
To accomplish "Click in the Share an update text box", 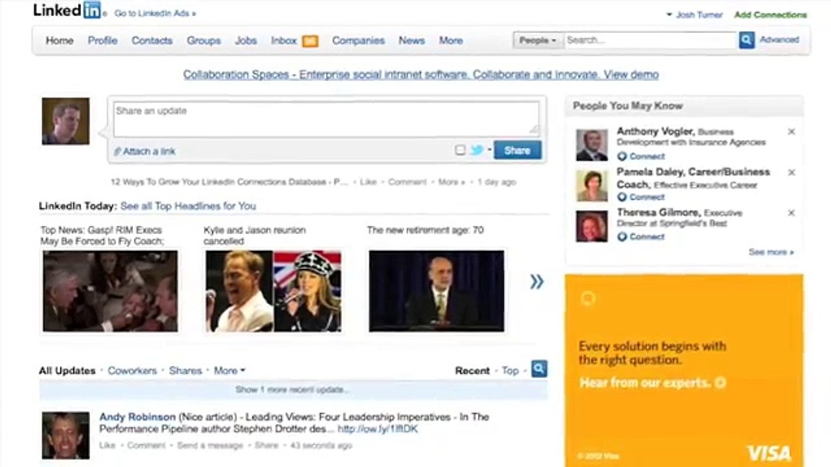I will tap(326, 119).
